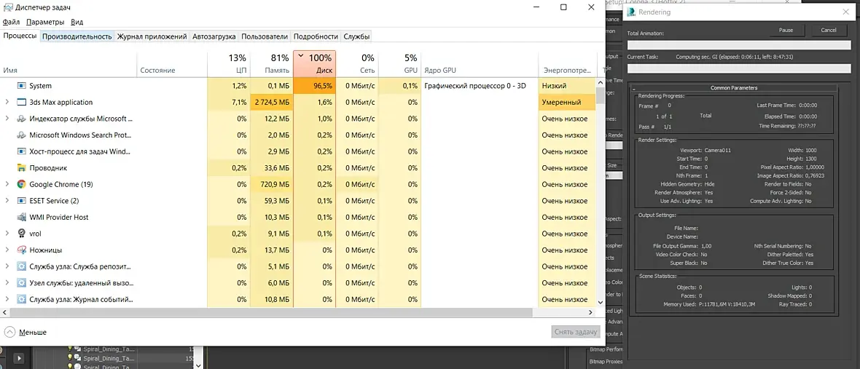Open the Параметры menu
Image resolution: width=860 pixels, height=369 pixels.
pyautogui.click(x=45, y=22)
